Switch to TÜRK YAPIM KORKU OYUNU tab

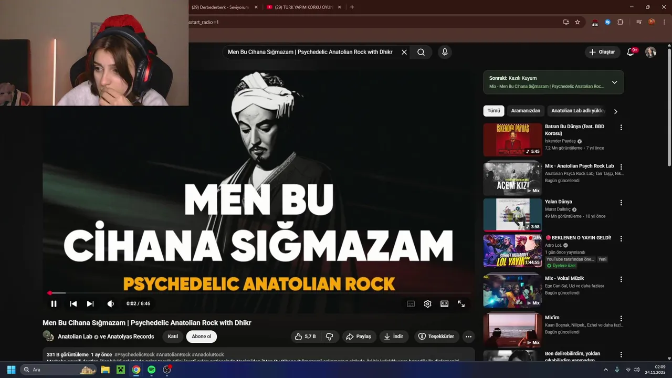point(303,7)
